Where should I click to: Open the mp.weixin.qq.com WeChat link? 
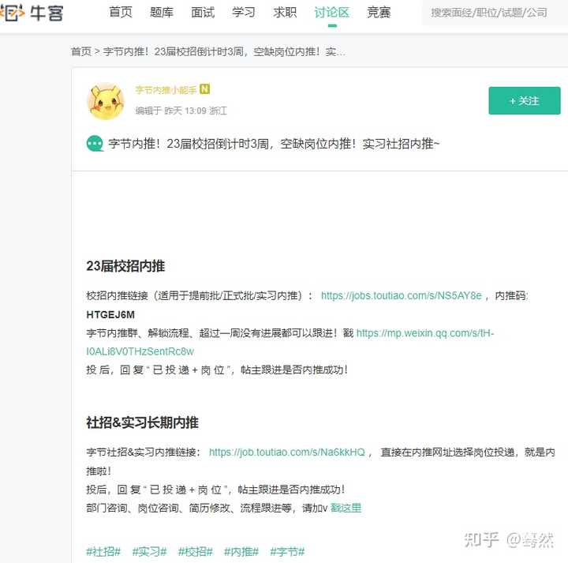pyautogui.click(x=290, y=342)
